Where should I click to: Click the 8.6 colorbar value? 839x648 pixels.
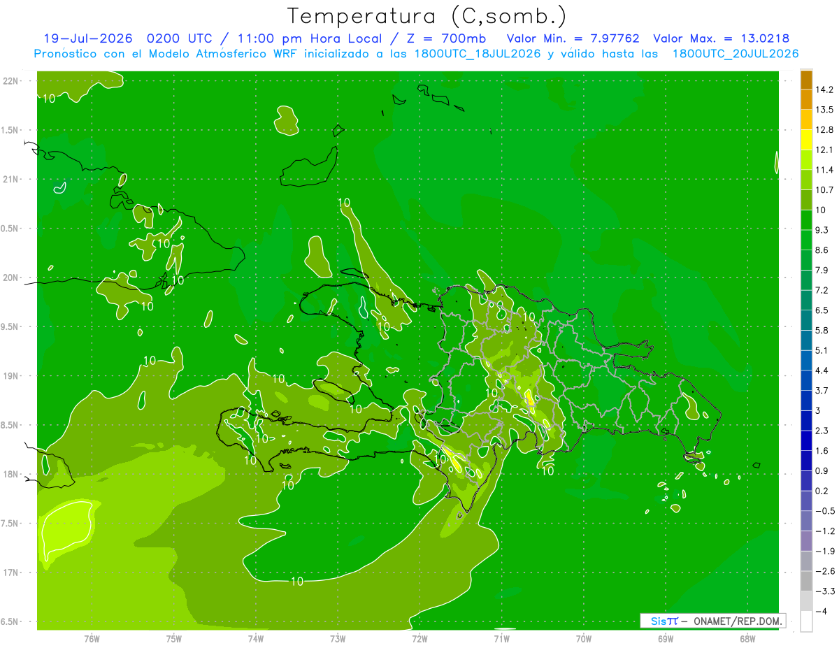822,250
